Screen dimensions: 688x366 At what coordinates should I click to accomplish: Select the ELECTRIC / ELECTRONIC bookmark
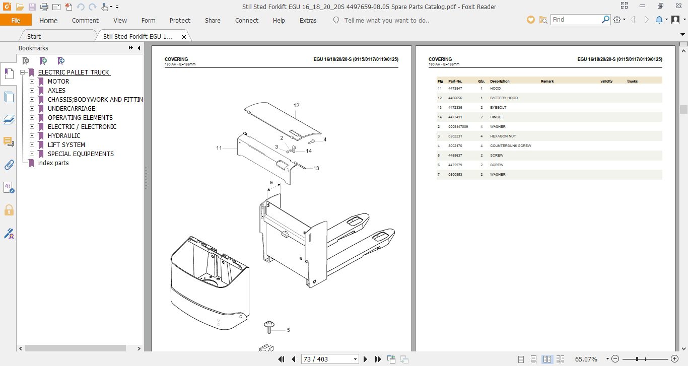[x=82, y=127]
